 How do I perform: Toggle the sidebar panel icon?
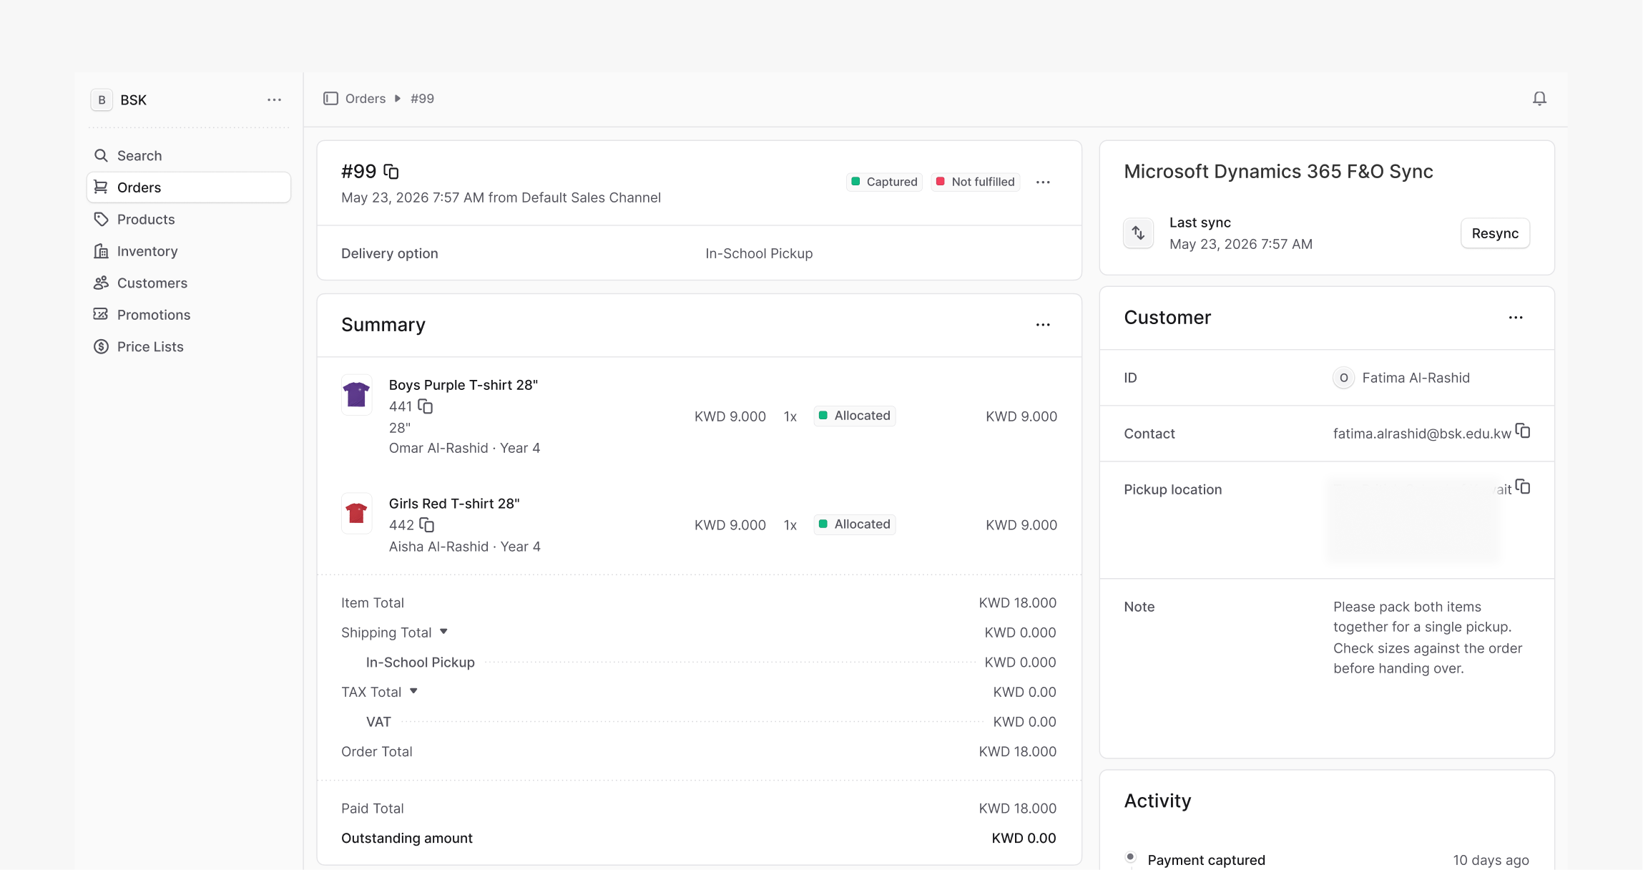pyautogui.click(x=330, y=99)
